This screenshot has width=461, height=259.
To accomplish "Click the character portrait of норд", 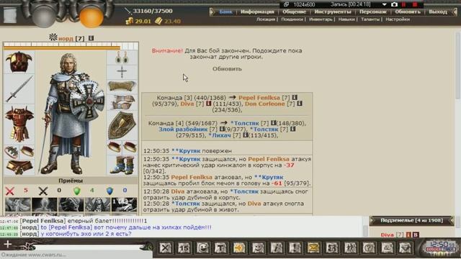I will pos(70,113).
